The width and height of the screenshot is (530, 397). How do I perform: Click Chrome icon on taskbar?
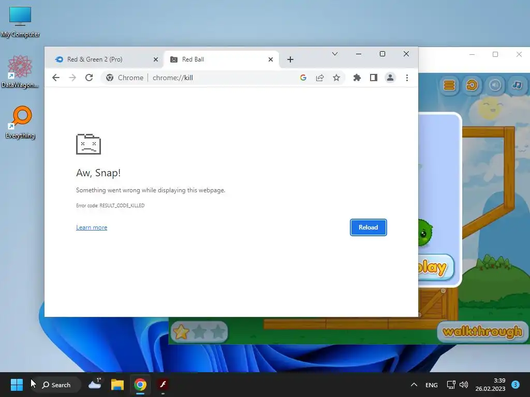[x=140, y=385]
